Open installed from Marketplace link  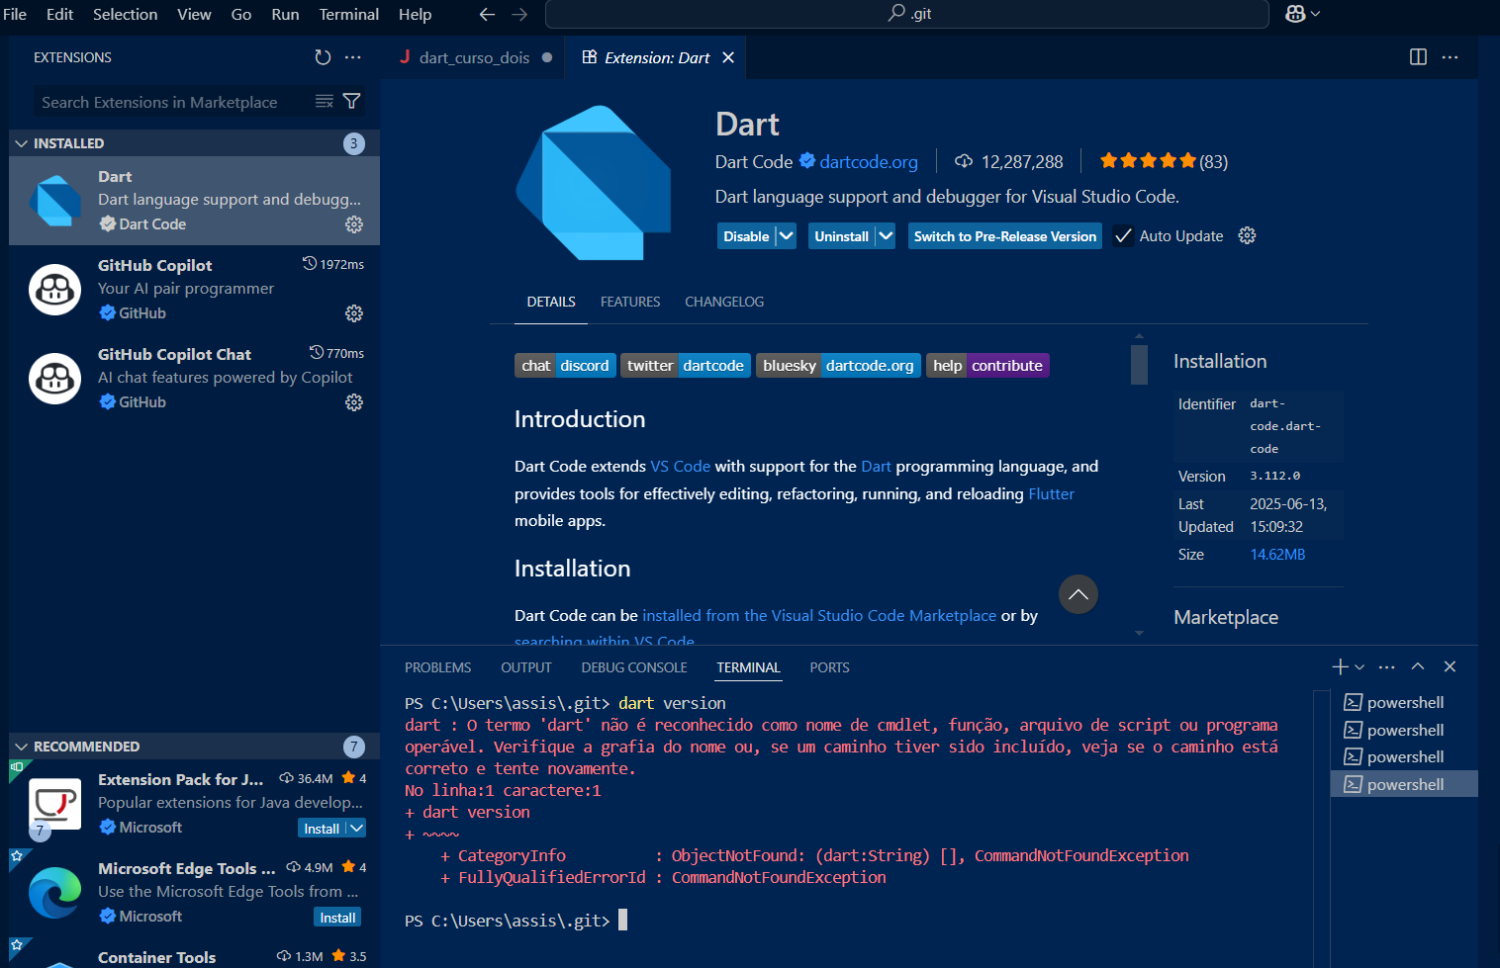[x=819, y=615]
